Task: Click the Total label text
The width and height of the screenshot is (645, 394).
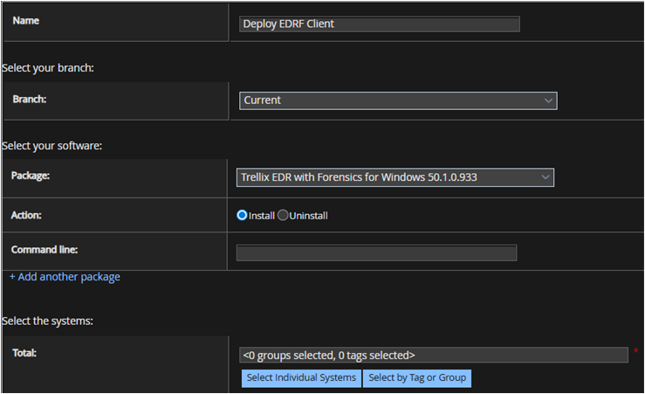Action: point(24,353)
